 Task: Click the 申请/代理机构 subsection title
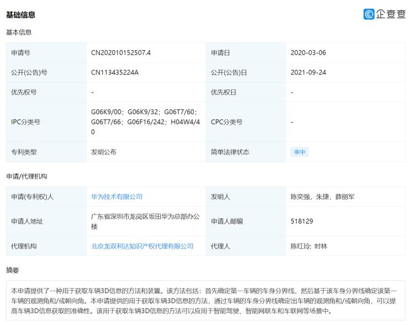(27, 176)
